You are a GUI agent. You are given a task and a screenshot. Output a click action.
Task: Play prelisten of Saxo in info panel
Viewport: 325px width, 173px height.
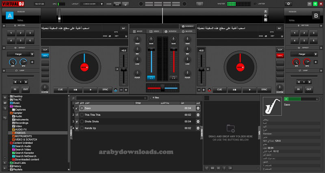[x=286, y=99]
